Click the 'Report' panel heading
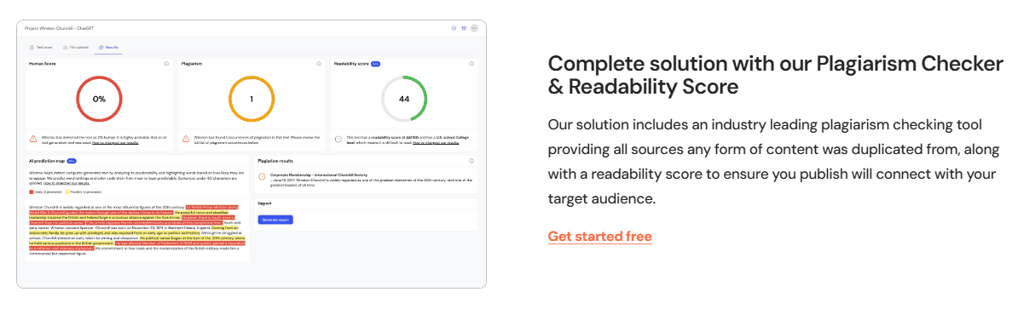This screenshot has width=1018, height=315. 264,203
